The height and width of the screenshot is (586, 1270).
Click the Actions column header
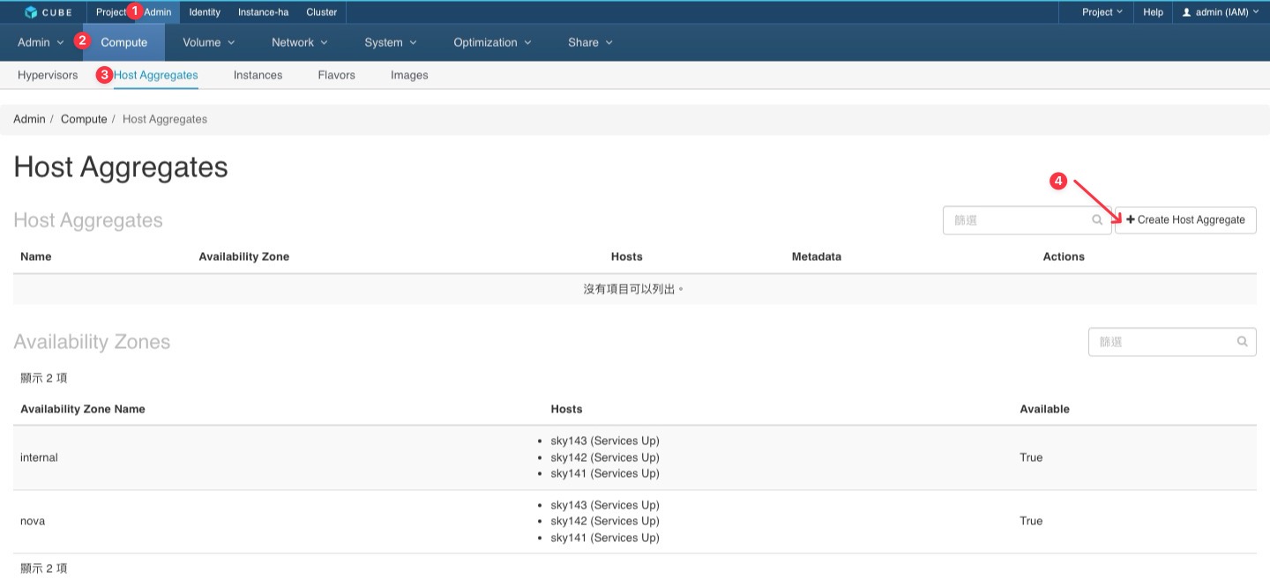[x=1064, y=256]
